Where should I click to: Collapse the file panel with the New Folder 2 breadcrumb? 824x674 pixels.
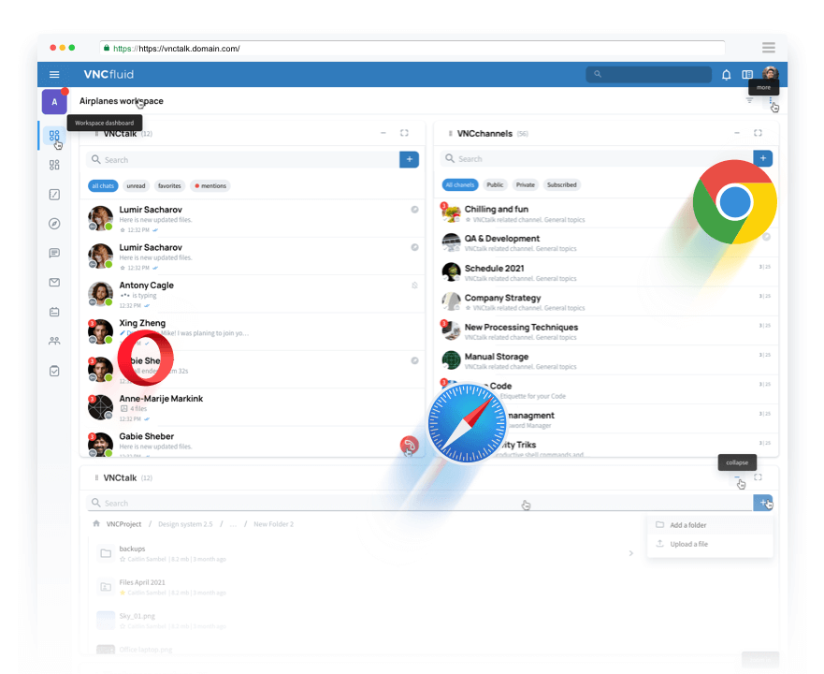click(737, 477)
